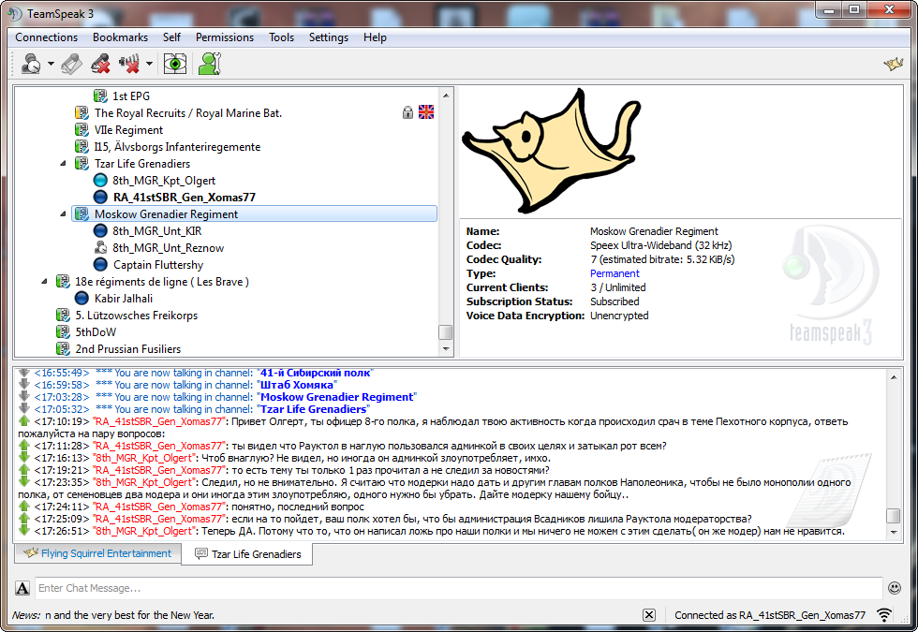Click chat log scroll down arrow

point(894,532)
